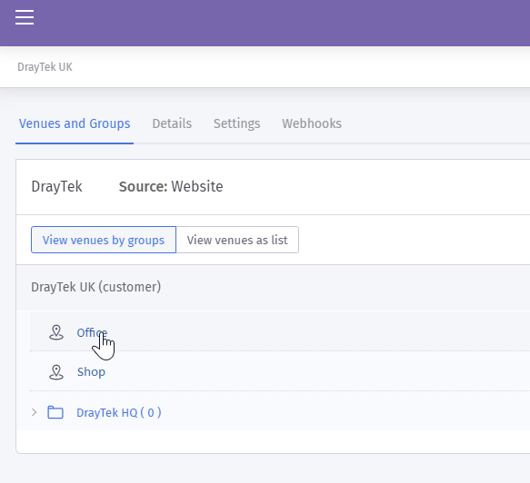Click the location pin icon beside Office
The width and height of the screenshot is (530, 483).
tap(56, 332)
